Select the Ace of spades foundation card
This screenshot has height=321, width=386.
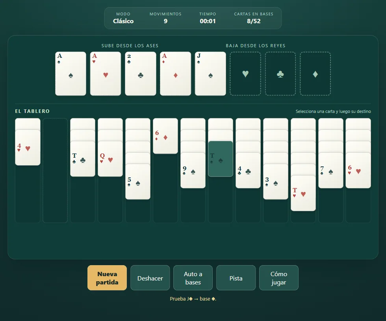(x=71, y=74)
